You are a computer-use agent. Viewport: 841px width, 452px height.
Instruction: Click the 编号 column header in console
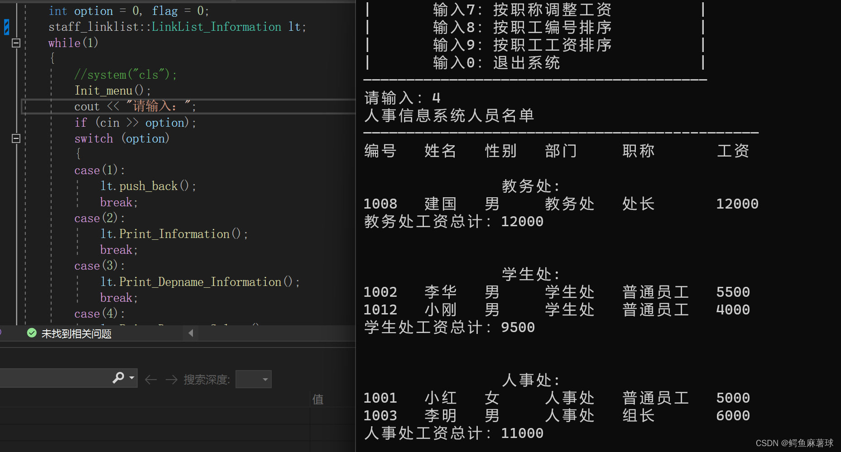point(380,151)
